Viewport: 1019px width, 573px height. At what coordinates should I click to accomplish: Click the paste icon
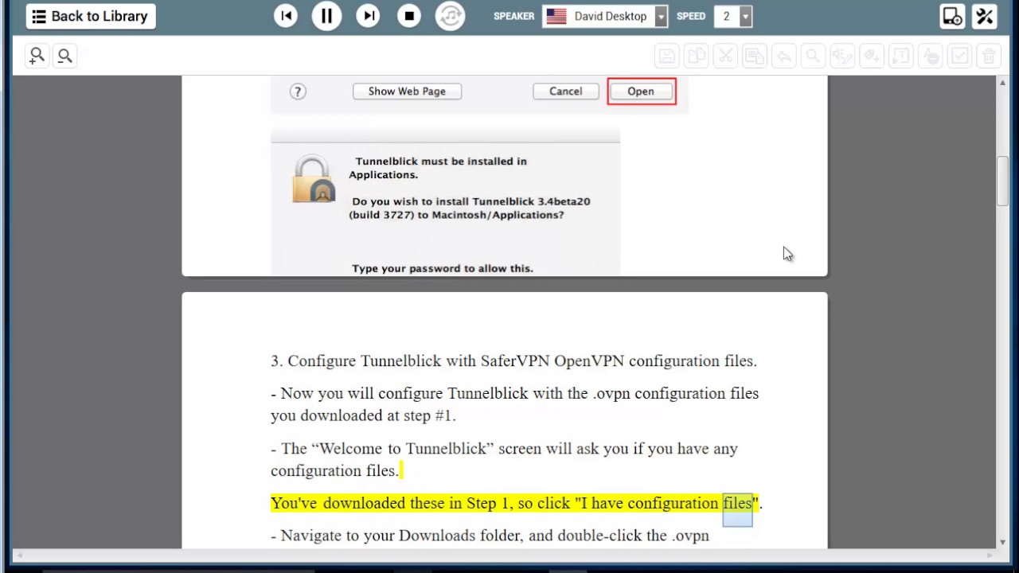coord(755,56)
